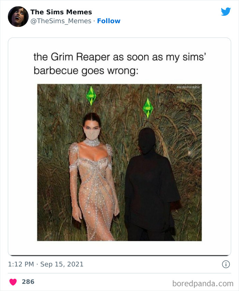
Task: Open The Sims Memes profile avatar
Action: 18,16
